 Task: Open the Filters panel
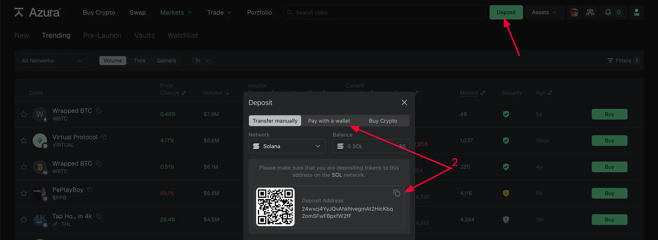point(623,61)
